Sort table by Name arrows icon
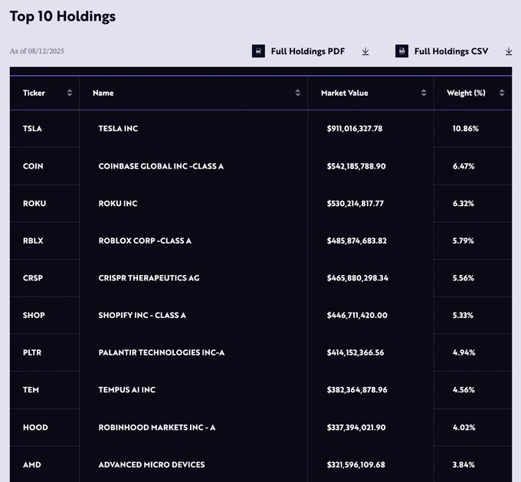521x482 pixels. click(298, 93)
